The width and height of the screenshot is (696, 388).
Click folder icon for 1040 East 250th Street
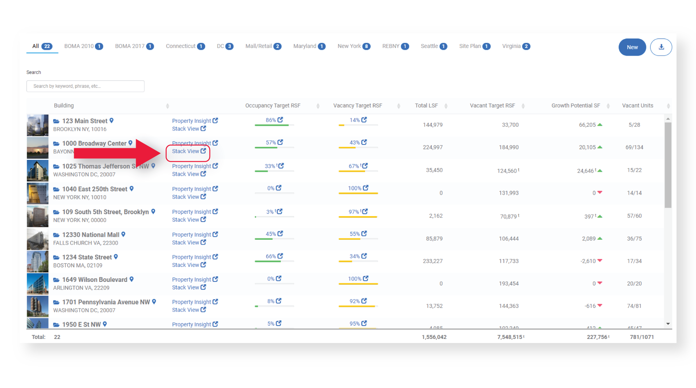(x=56, y=189)
